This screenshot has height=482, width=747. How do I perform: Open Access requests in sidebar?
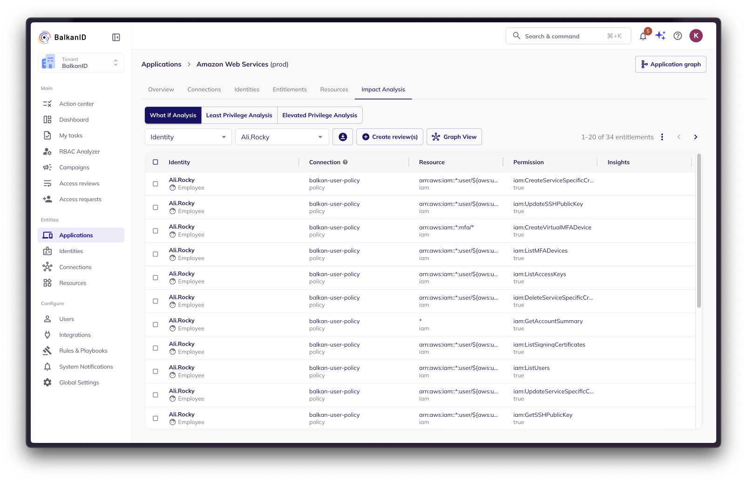tap(81, 199)
